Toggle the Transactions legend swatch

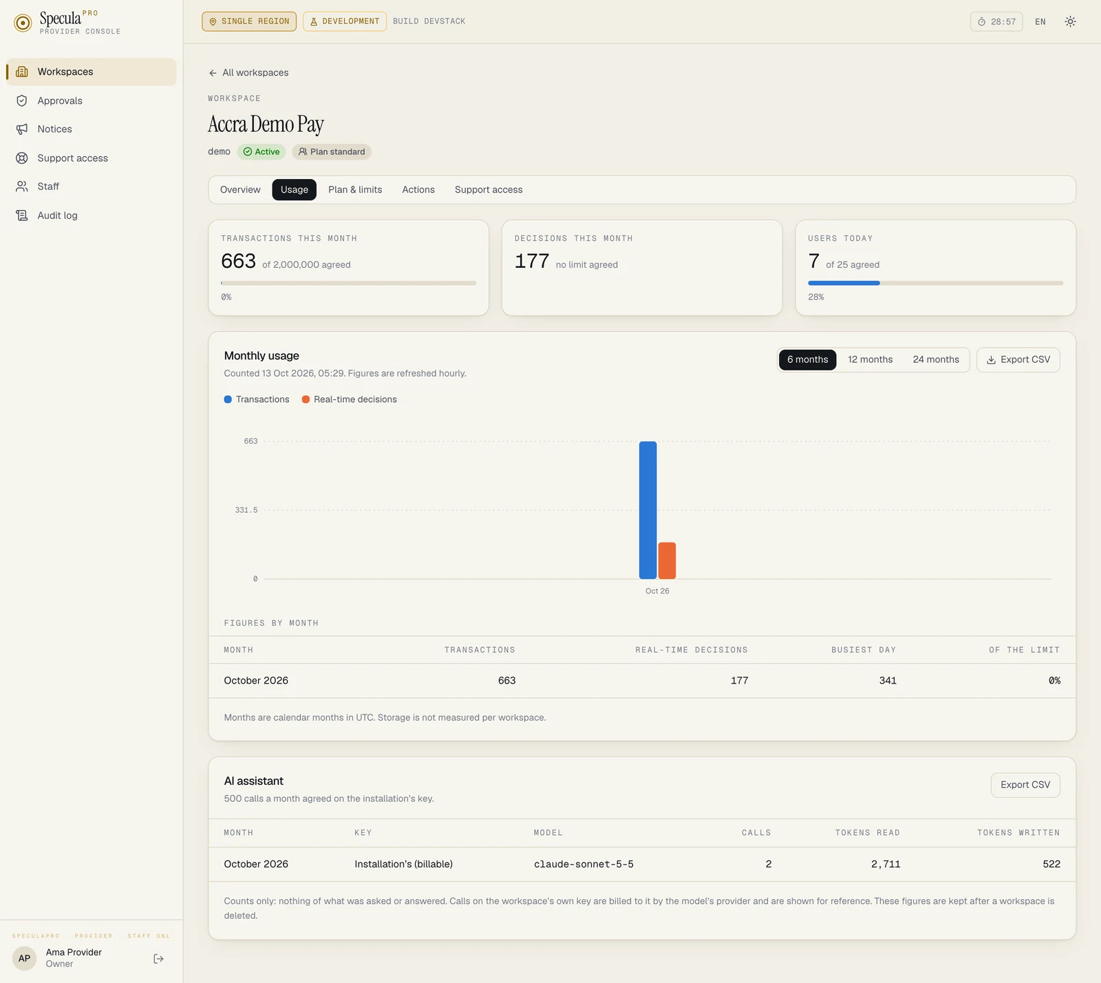228,399
